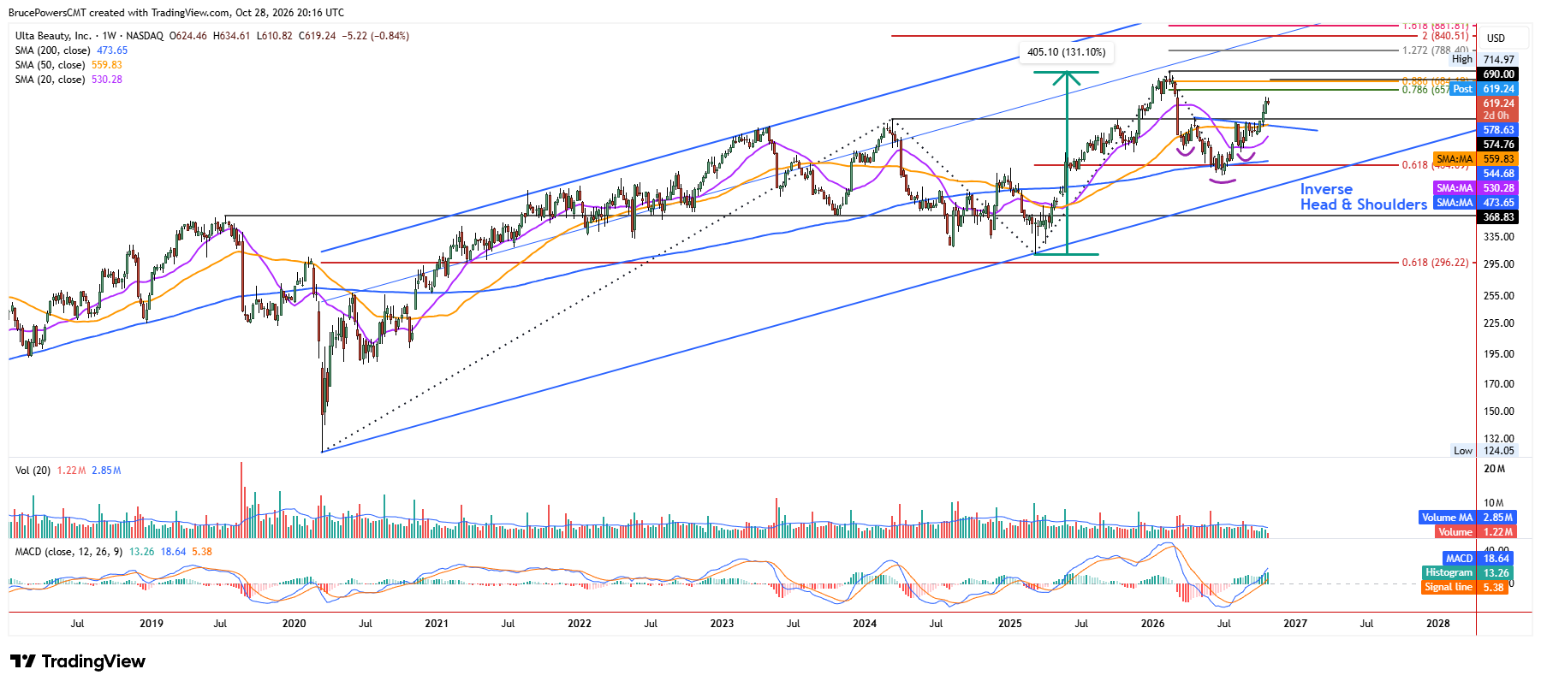Click the 690.00 black price label
Image resolution: width=1541 pixels, height=687 pixels.
(1499, 74)
